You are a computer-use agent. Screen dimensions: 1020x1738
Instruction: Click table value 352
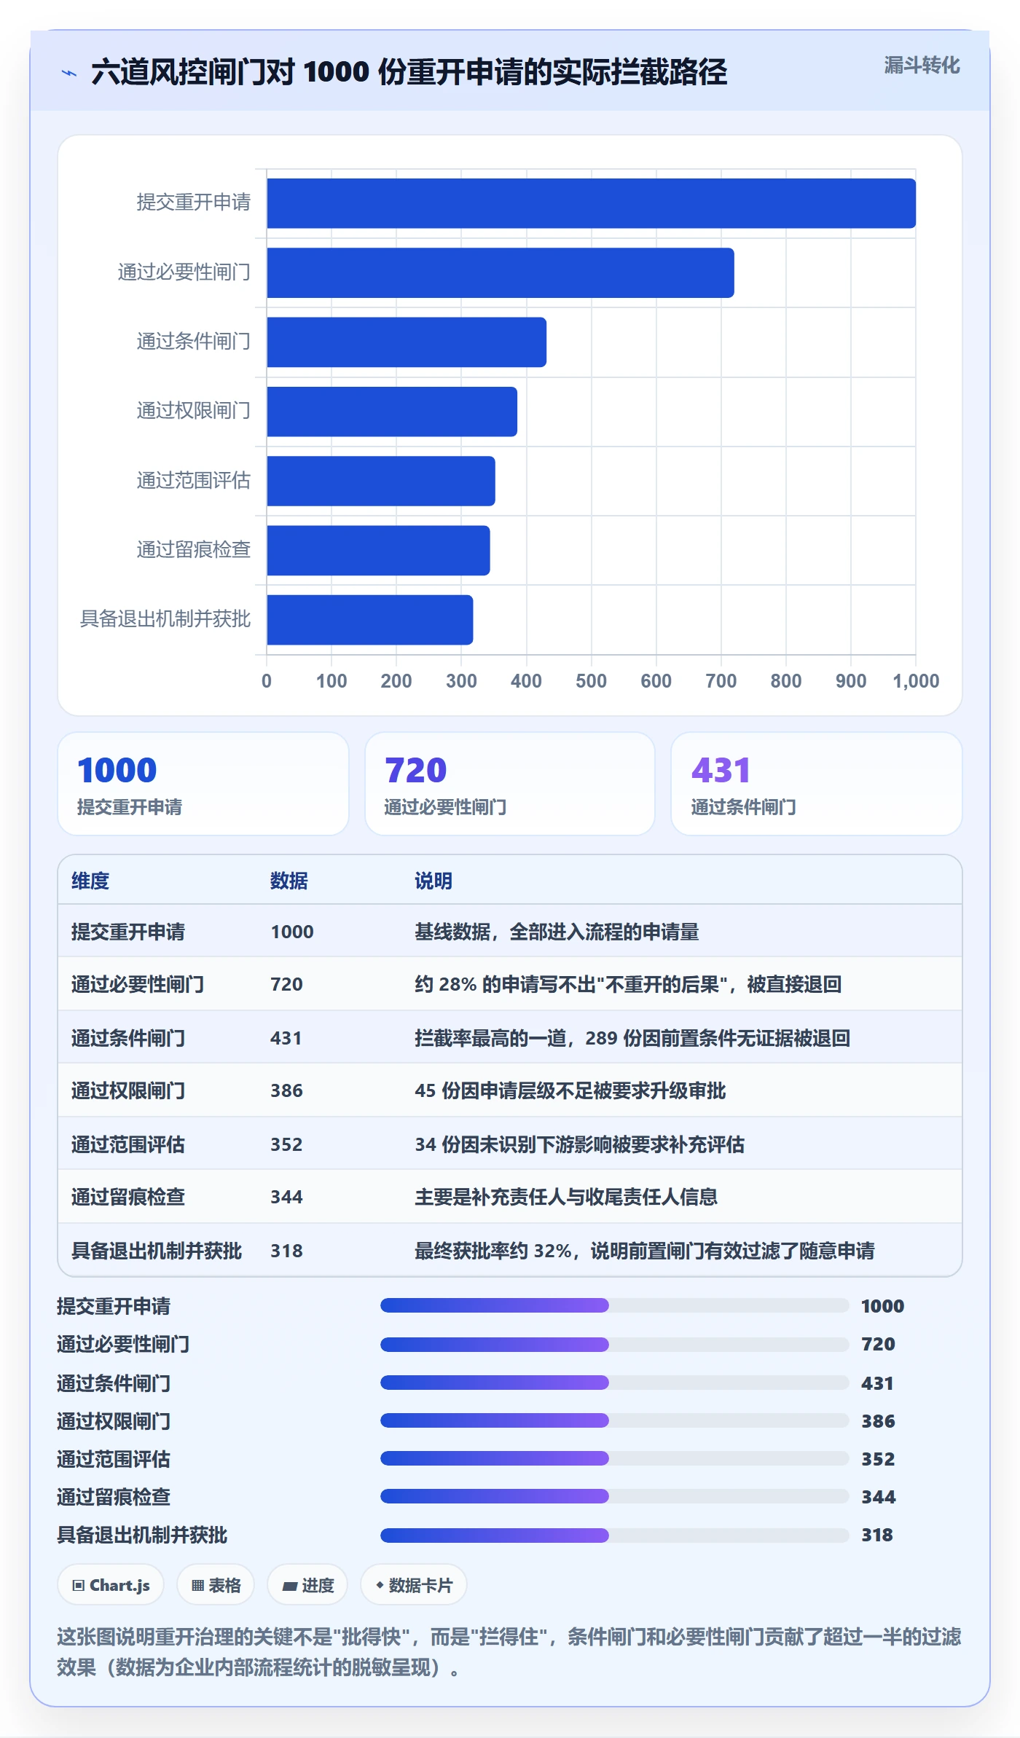(286, 1144)
